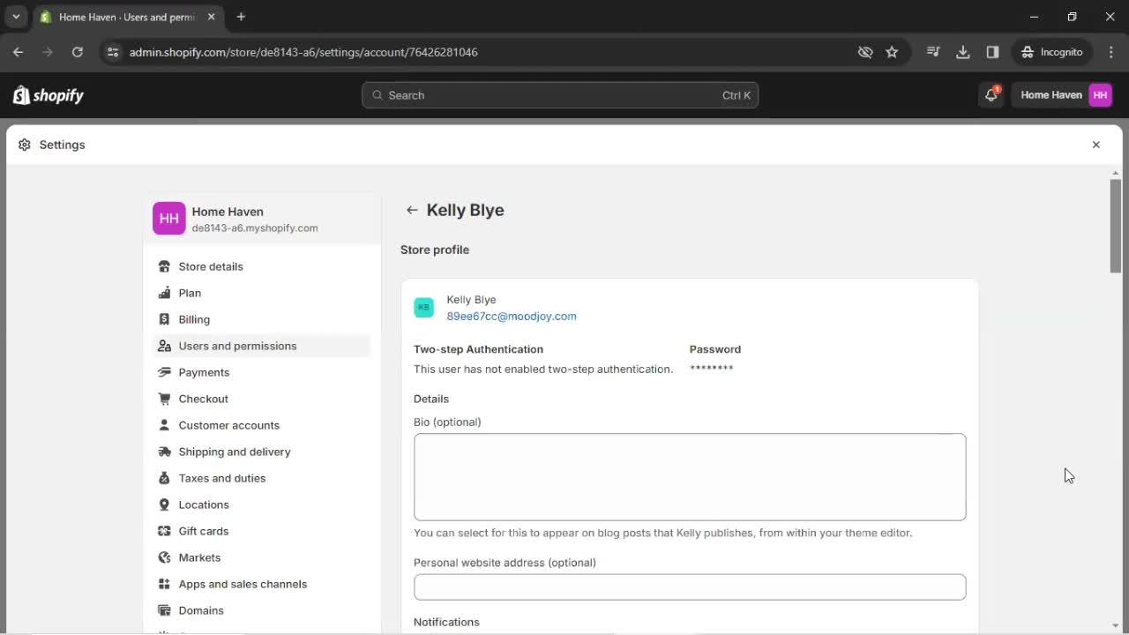The width and height of the screenshot is (1129, 635).
Task: Open a new browser tab
Action: pos(241,17)
